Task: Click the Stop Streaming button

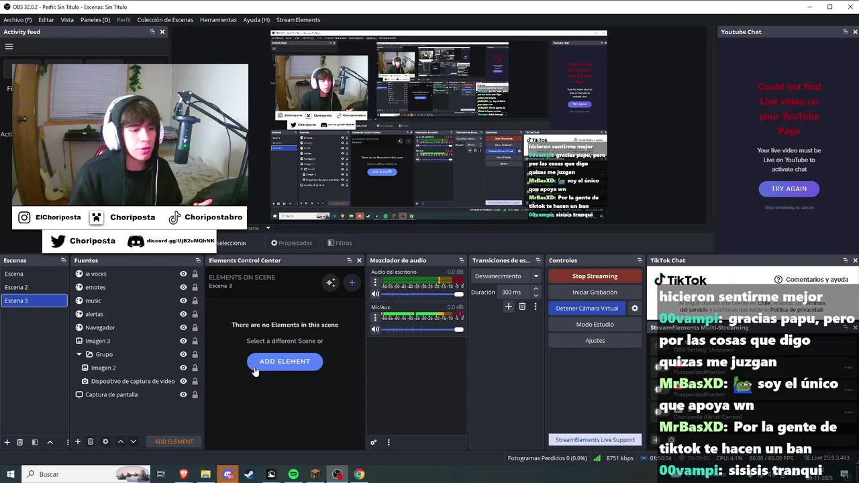Action: click(595, 276)
